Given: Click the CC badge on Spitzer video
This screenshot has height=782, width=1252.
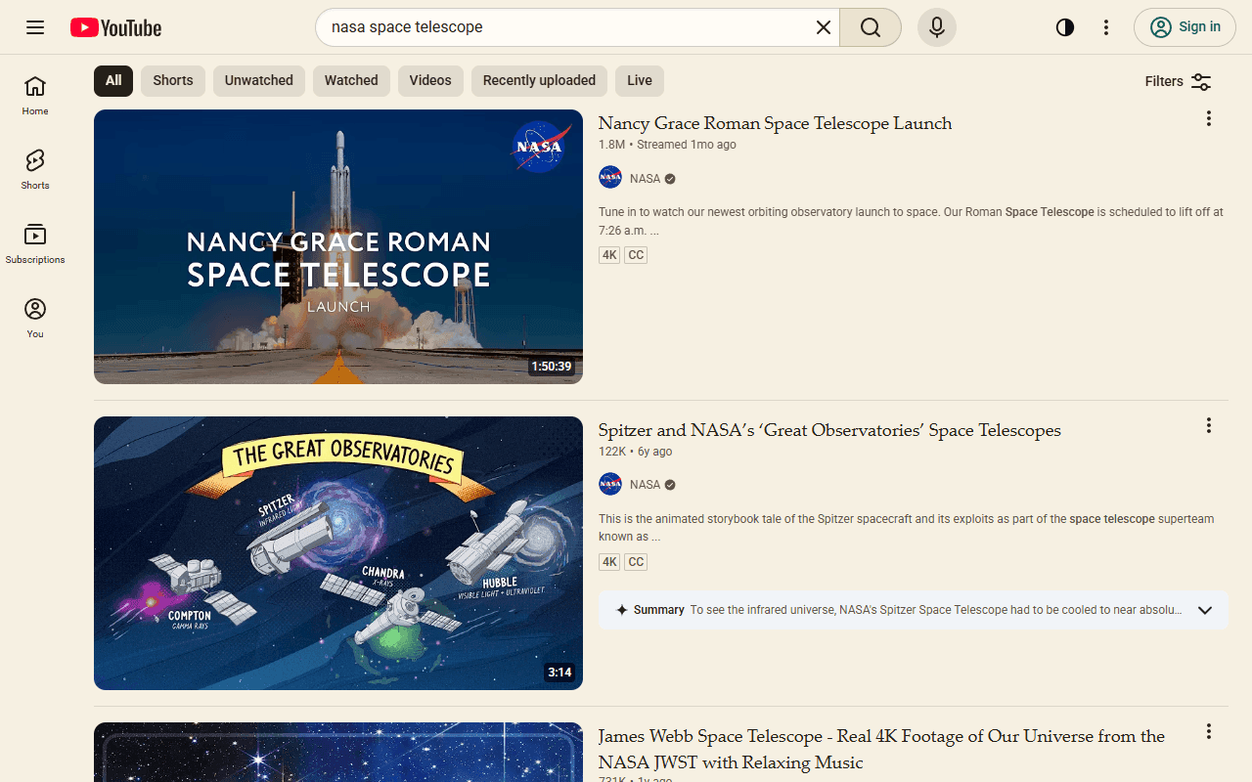Looking at the screenshot, I should click(636, 562).
